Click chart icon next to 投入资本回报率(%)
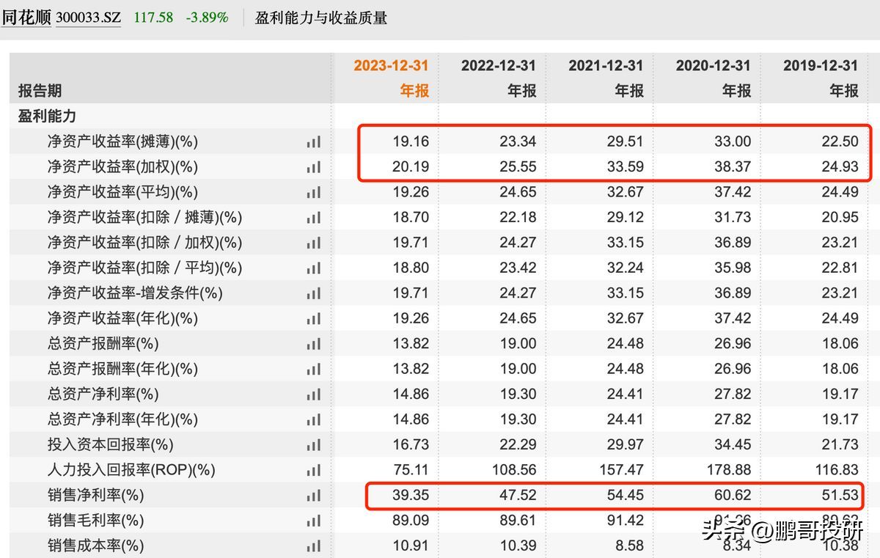This screenshot has height=558, width=880. [x=314, y=445]
